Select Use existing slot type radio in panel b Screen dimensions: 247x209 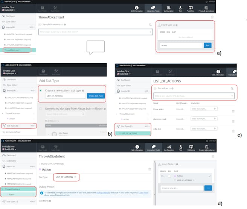[x=41, y=109]
